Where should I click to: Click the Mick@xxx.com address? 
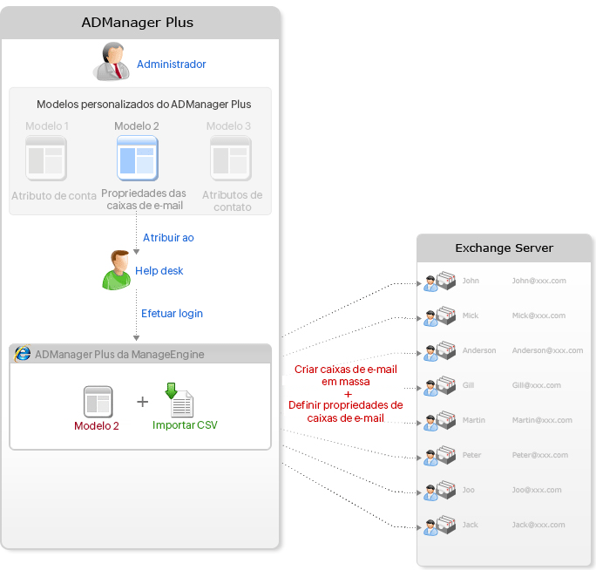pyautogui.click(x=538, y=316)
